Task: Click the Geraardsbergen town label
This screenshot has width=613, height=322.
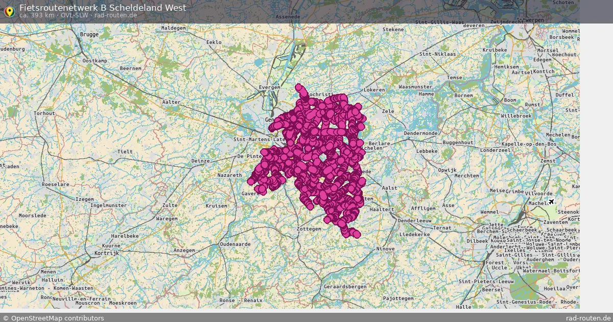Action: point(345,287)
